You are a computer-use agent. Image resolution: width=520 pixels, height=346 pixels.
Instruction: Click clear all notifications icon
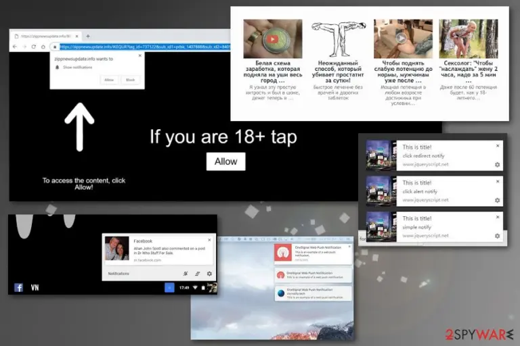tap(197, 274)
